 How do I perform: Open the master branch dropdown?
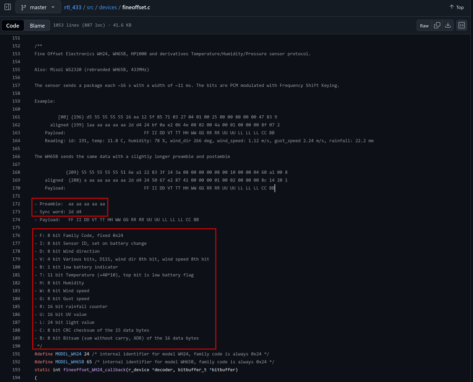(x=38, y=7)
